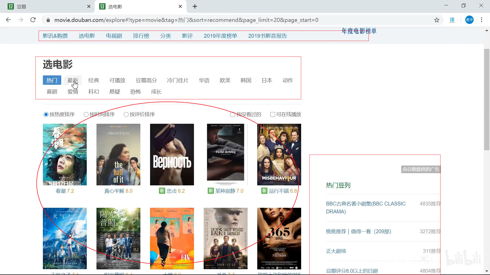Click the page vertical scrollbar thumb

(x=487, y=99)
